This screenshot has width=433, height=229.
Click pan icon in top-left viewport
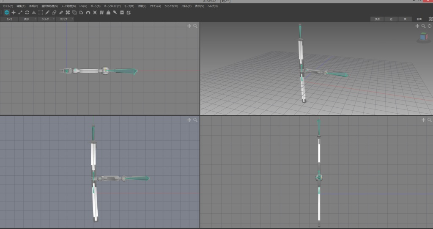[189, 26]
